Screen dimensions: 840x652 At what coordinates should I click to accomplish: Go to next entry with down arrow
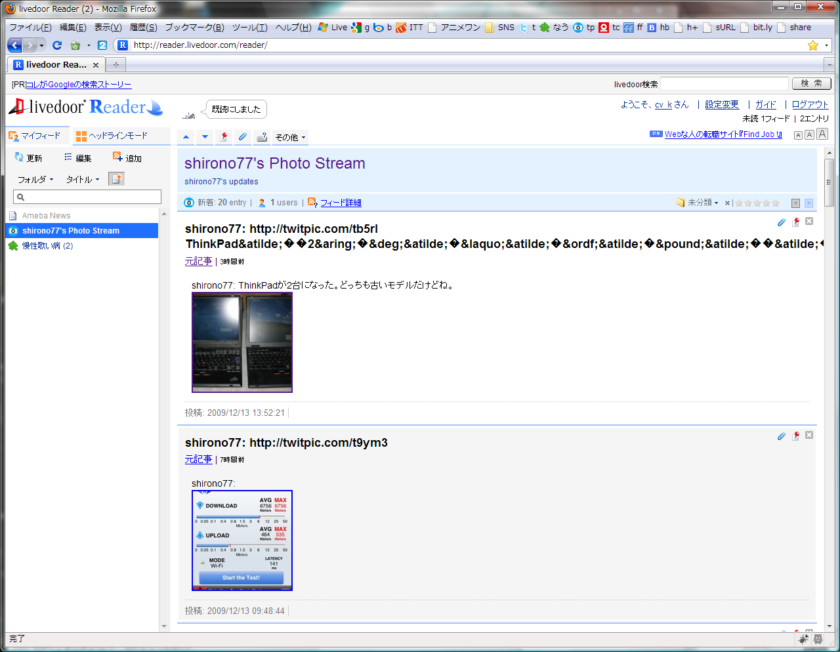point(205,137)
